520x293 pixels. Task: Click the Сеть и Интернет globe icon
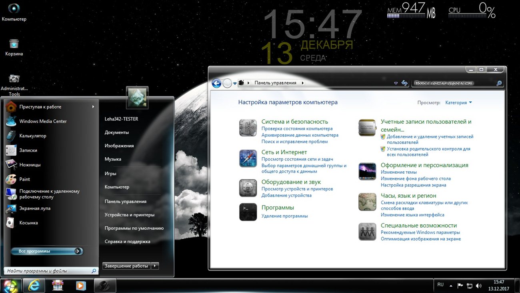(248, 158)
